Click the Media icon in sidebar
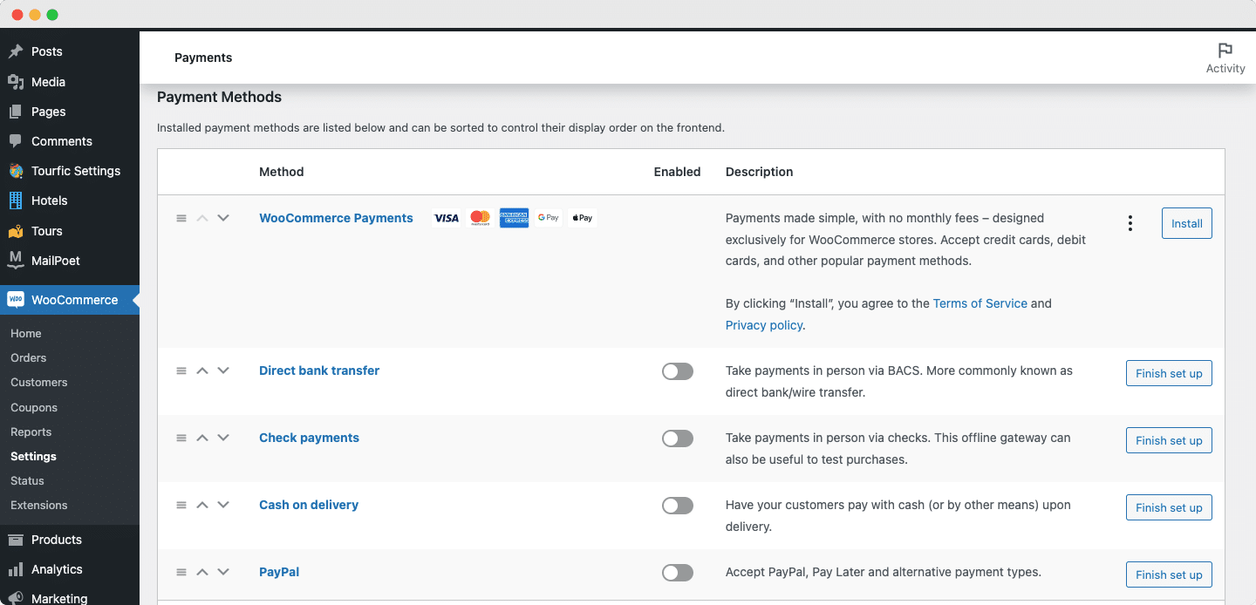 click(16, 82)
